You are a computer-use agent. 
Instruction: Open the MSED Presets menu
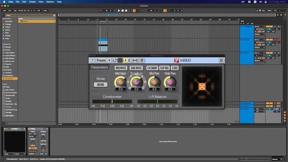tap(101, 60)
